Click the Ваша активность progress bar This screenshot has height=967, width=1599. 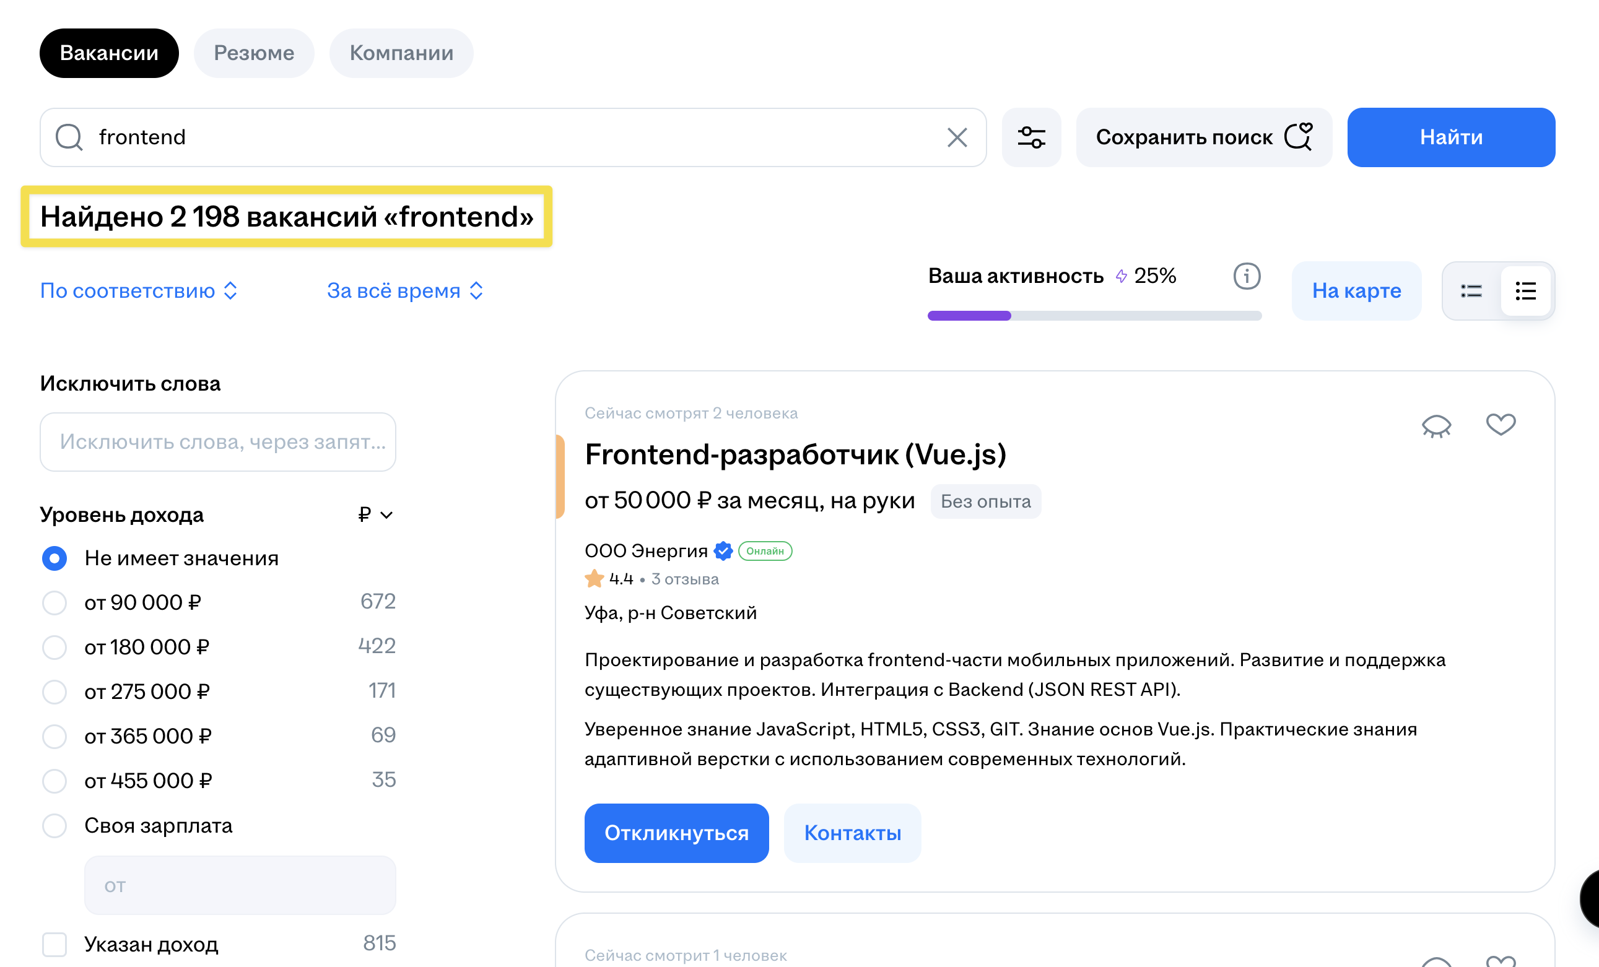tap(1094, 316)
